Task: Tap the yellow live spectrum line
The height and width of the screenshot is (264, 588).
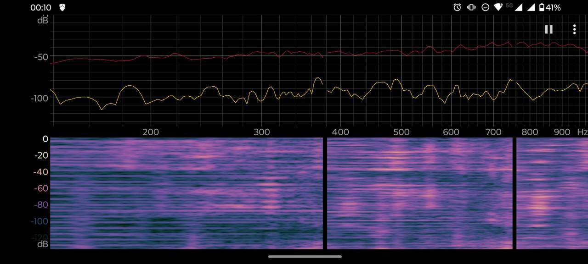Action: point(319,94)
